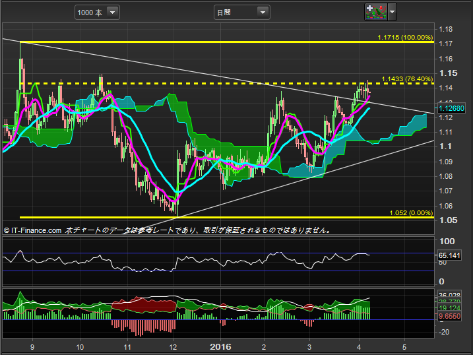Expand the arrow beside indicator icon
Screen dimensions: 473x355
click(392, 13)
